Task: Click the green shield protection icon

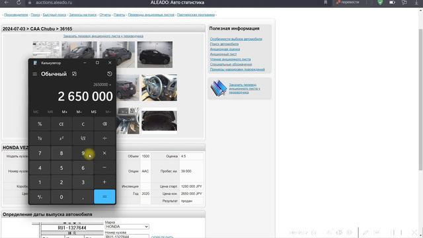Action: (380, 3)
